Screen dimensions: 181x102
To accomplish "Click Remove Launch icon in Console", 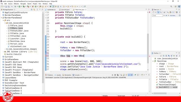I will tap(115, 75).
